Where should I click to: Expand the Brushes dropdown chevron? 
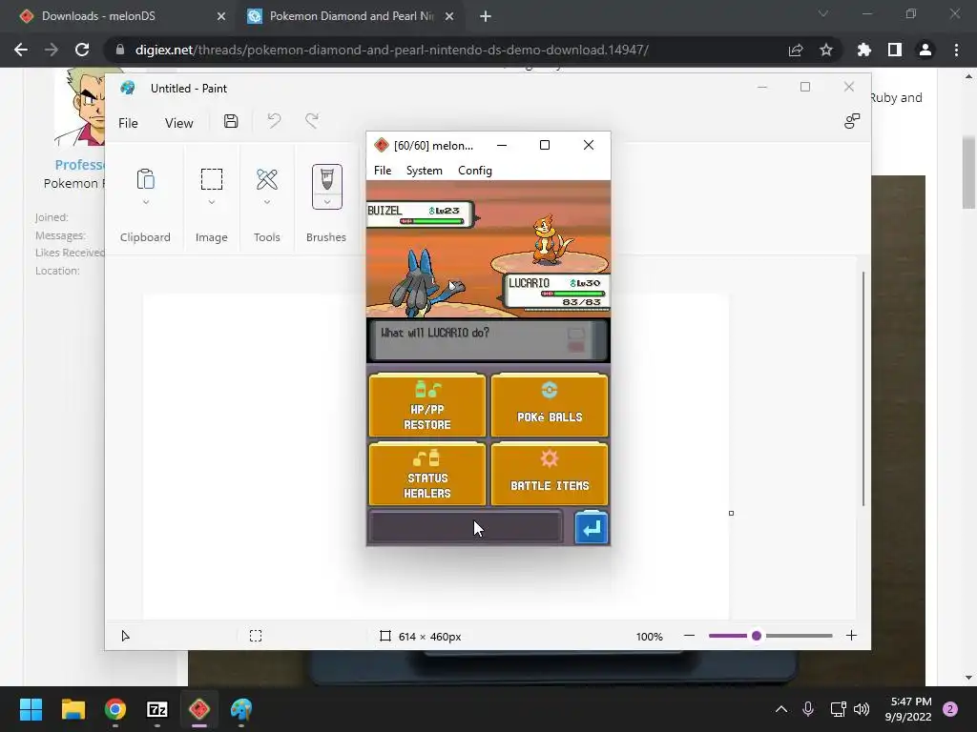pos(327,202)
